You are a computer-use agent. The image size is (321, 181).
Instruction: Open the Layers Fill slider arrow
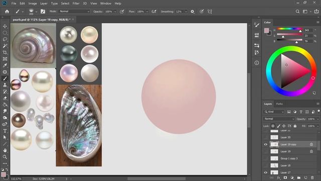click(318, 126)
